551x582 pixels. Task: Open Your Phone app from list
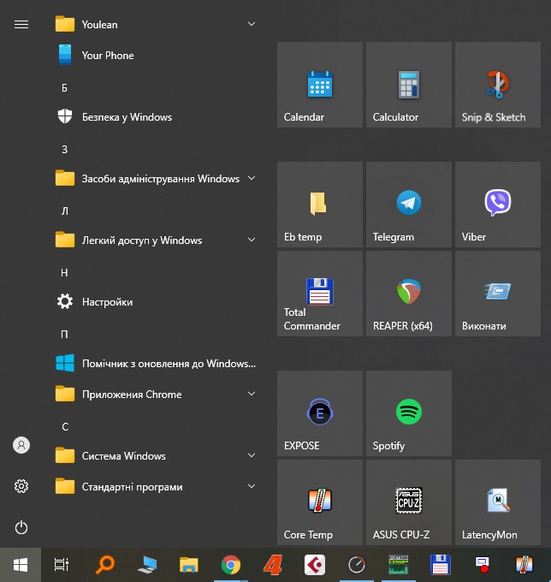pos(156,56)
